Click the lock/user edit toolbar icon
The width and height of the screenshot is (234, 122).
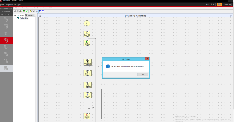pos(24,11)
